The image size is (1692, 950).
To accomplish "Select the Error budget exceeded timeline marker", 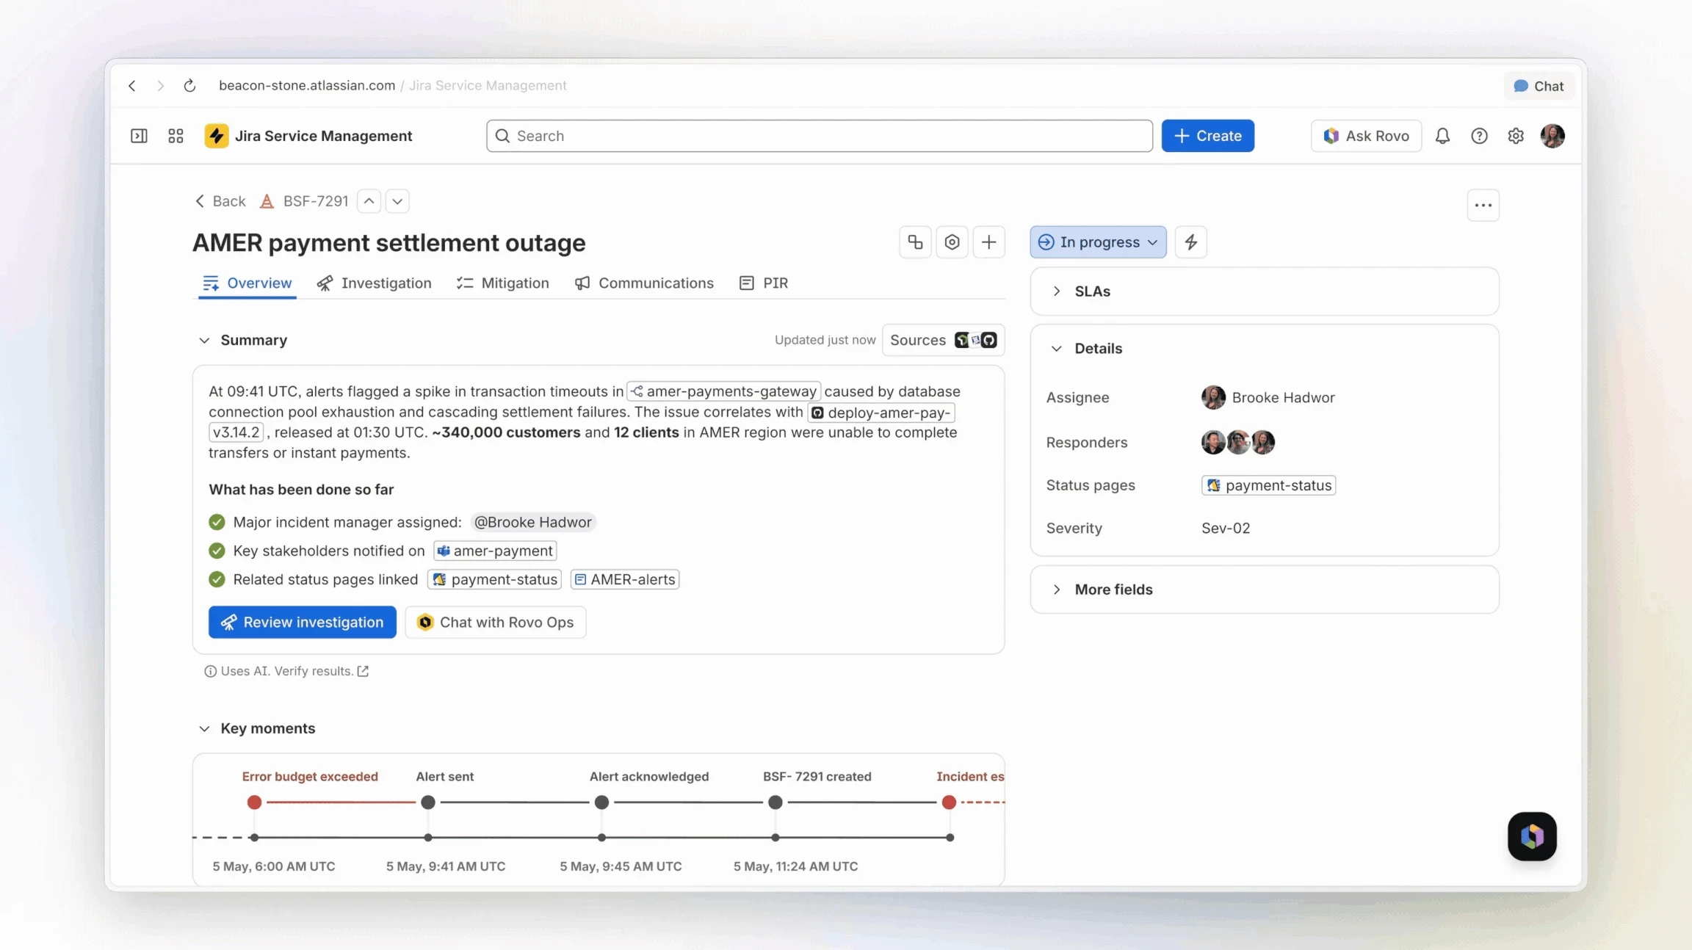I will click(x=254, y=802).
